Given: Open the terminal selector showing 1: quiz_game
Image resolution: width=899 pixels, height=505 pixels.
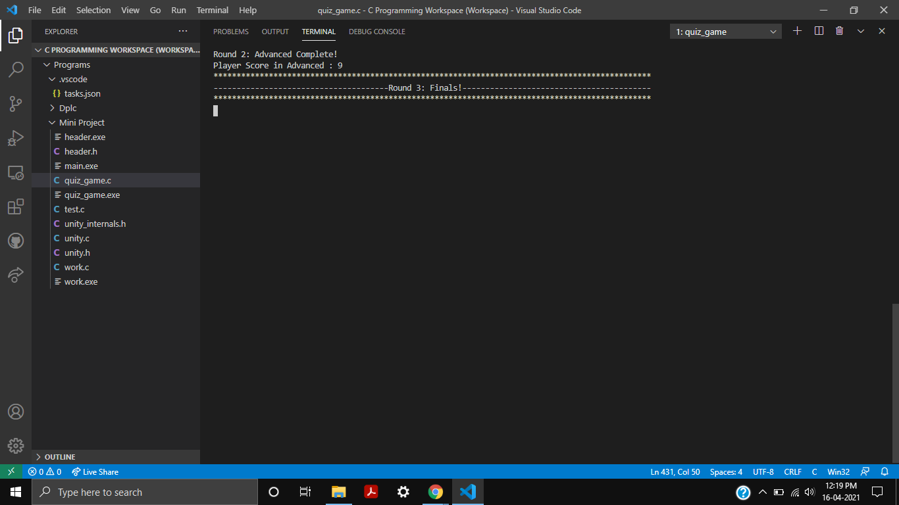Looking at the screenshot, I should coord(725,31).
